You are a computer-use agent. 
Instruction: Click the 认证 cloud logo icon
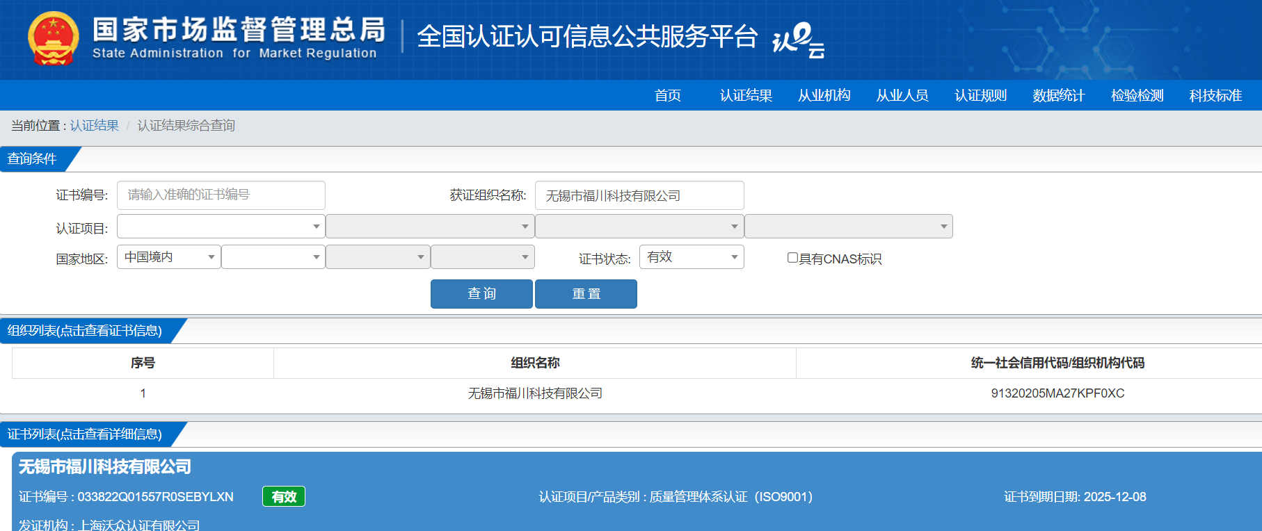point(799,40)
